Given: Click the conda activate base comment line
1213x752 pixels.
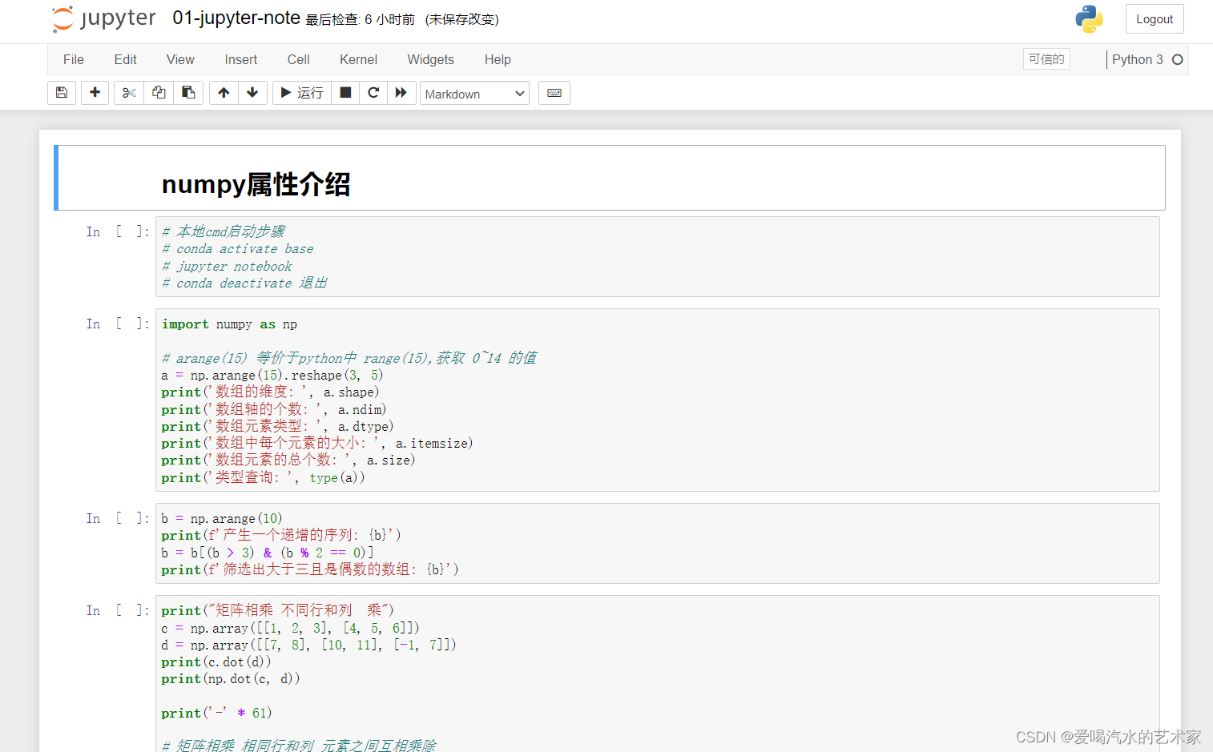Looking at the screenshot, I should click(x=238, y=249).
